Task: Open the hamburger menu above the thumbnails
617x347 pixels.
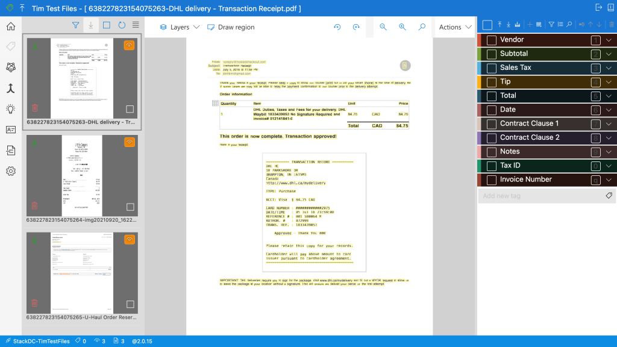Action: tap(136, 25)
